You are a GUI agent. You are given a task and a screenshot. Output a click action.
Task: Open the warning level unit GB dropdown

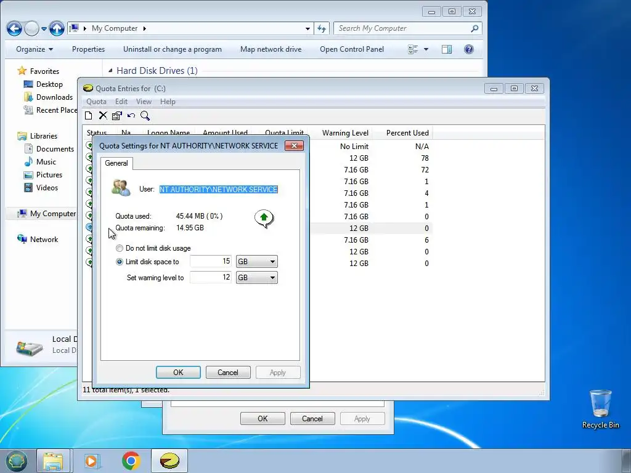[257, 278]
